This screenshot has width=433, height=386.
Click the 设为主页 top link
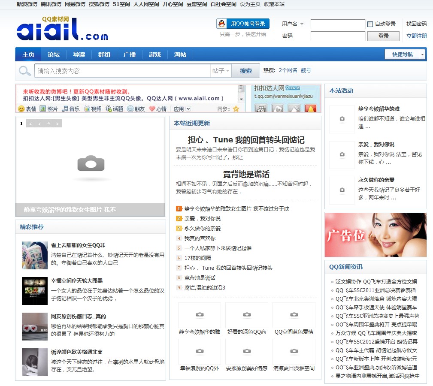pos(250,4)
